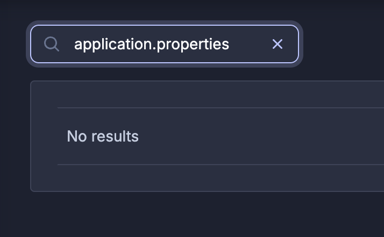384x237 pixels.
Task: Click the magnifying glass search icon
Action: [x=52, y=44]
